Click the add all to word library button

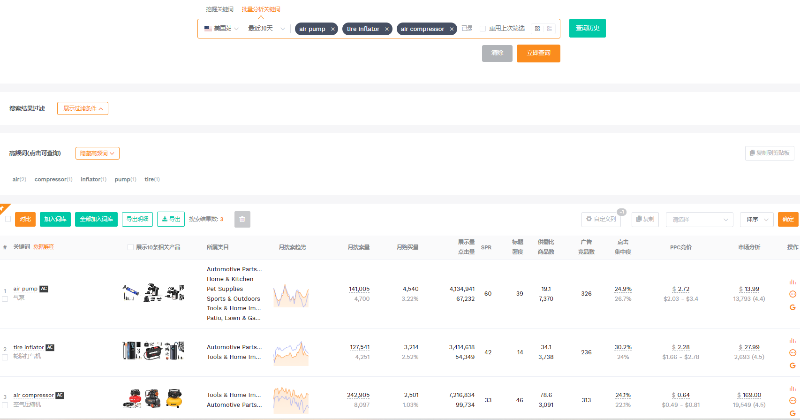coord(96,219)
